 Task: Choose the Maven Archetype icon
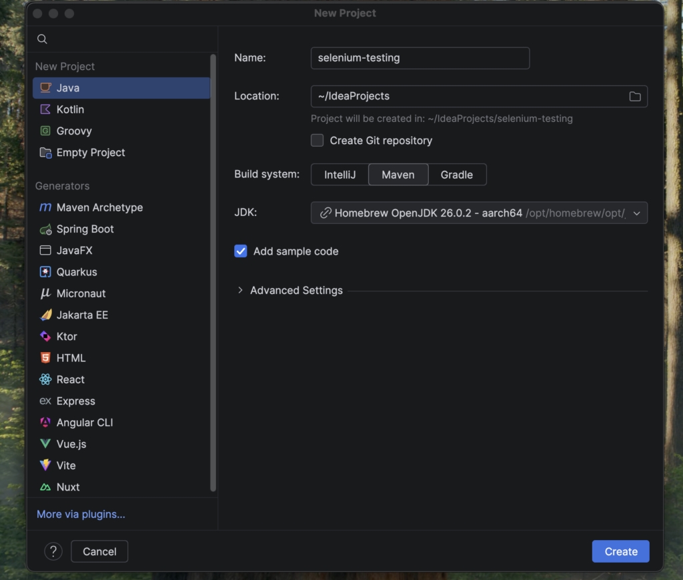click(x=45, y=207)
